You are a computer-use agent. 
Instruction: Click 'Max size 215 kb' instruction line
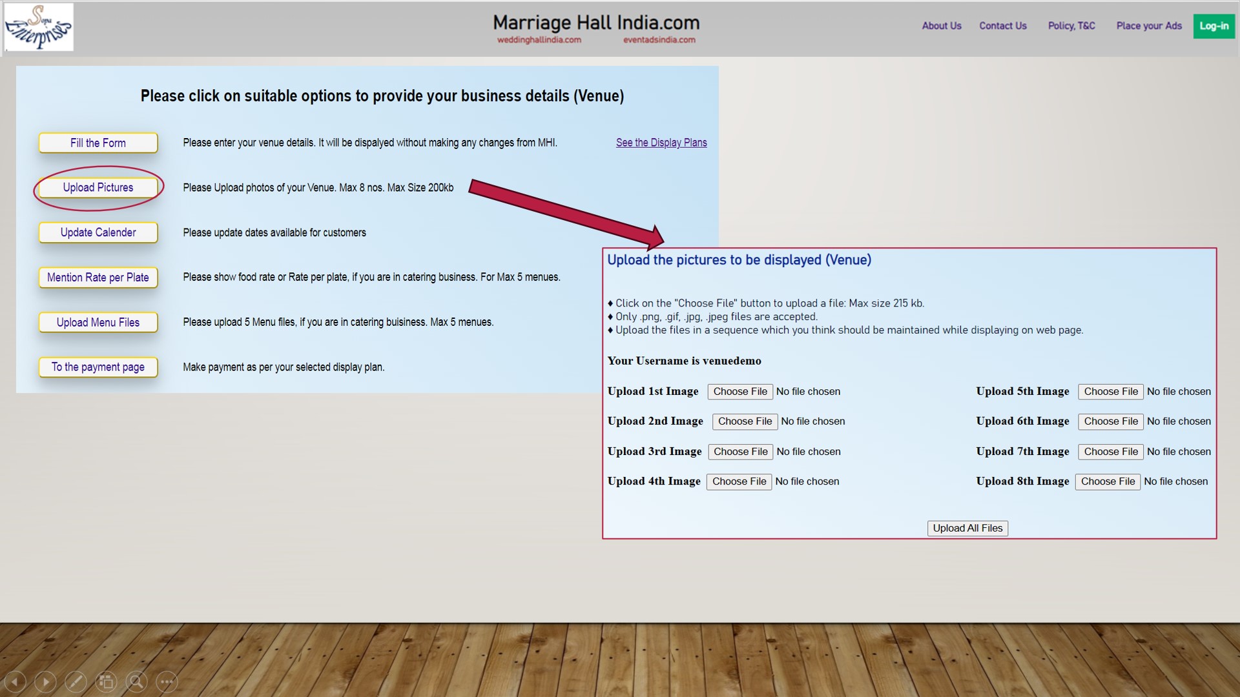(770, 303)
